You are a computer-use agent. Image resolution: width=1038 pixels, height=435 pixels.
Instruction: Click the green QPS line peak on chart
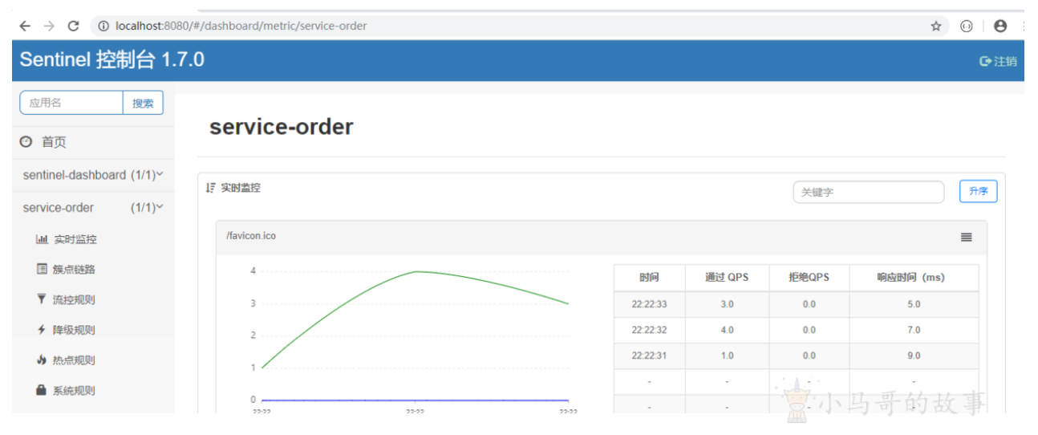tap(416, 271)
